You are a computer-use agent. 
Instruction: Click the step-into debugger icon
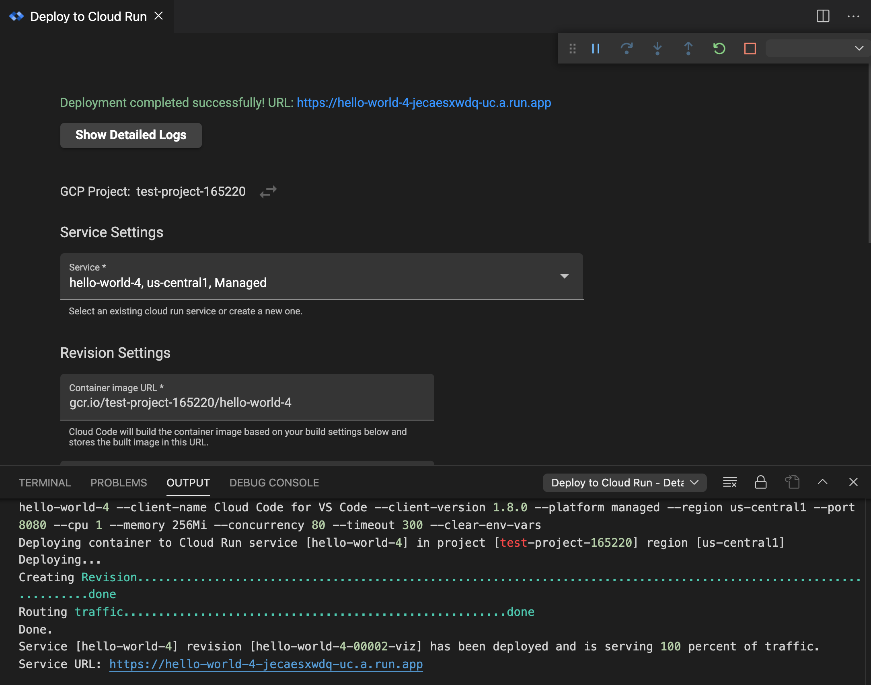[x=657, y=48]
